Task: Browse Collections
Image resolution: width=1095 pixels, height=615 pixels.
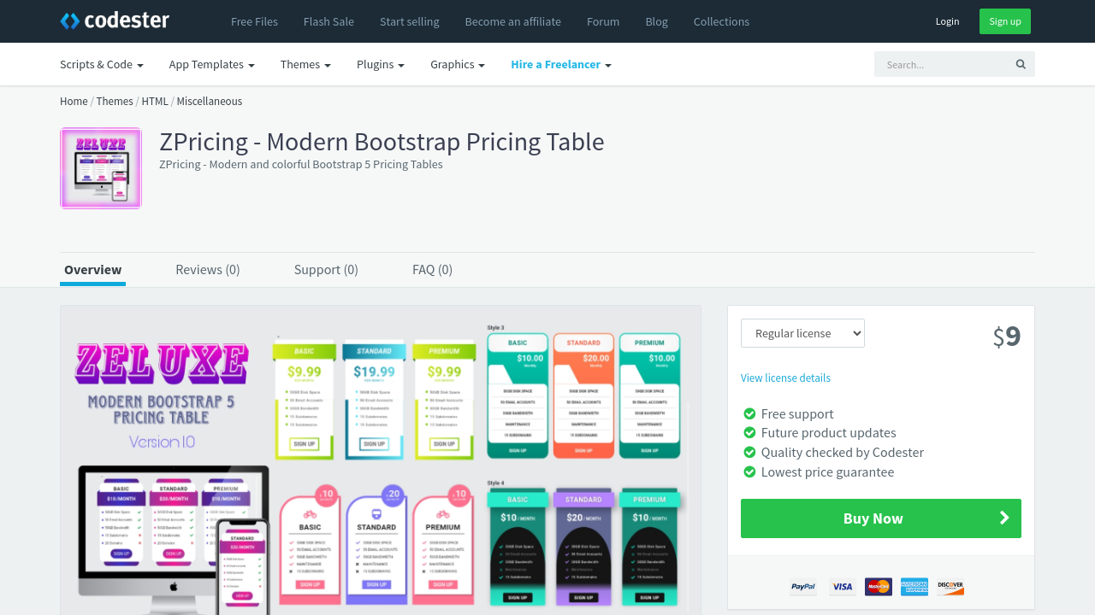Action: point(721,21)
